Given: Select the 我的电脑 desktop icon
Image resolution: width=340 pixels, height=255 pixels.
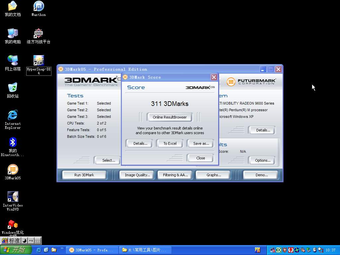Looking at the screenshot, I should tap(13, 36).
